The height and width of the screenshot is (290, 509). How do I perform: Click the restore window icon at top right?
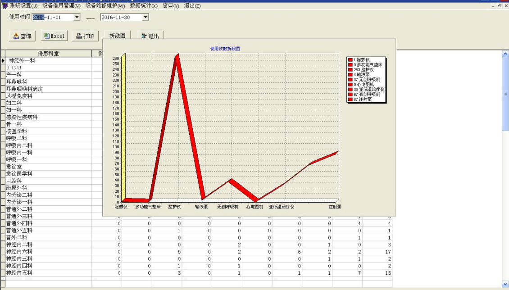500,6
